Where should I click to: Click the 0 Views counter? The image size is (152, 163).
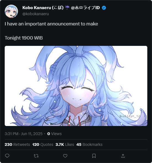tap(54, 134)
